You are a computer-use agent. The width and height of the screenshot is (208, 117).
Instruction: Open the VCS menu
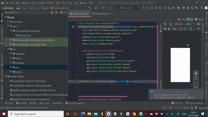pyautogui.click(x=76, y=3)
